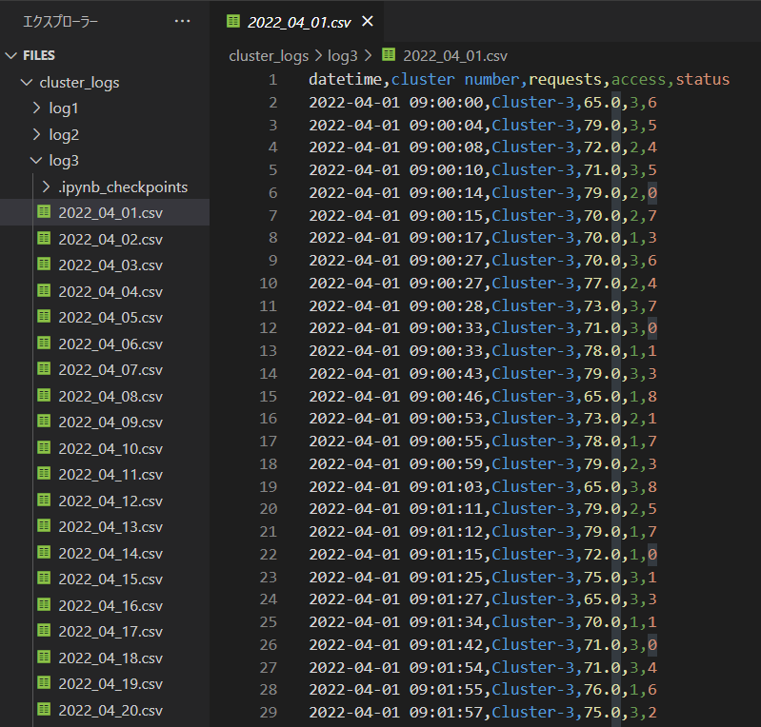This screenshot has height=727, width=761.
Task: Expand the .ipynb_checkpoints folder chevron
Action: [x=46, y=187]
